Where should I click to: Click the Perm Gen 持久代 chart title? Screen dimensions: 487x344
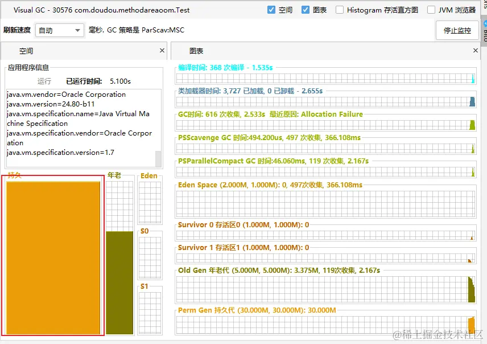(x=257, y=310)
